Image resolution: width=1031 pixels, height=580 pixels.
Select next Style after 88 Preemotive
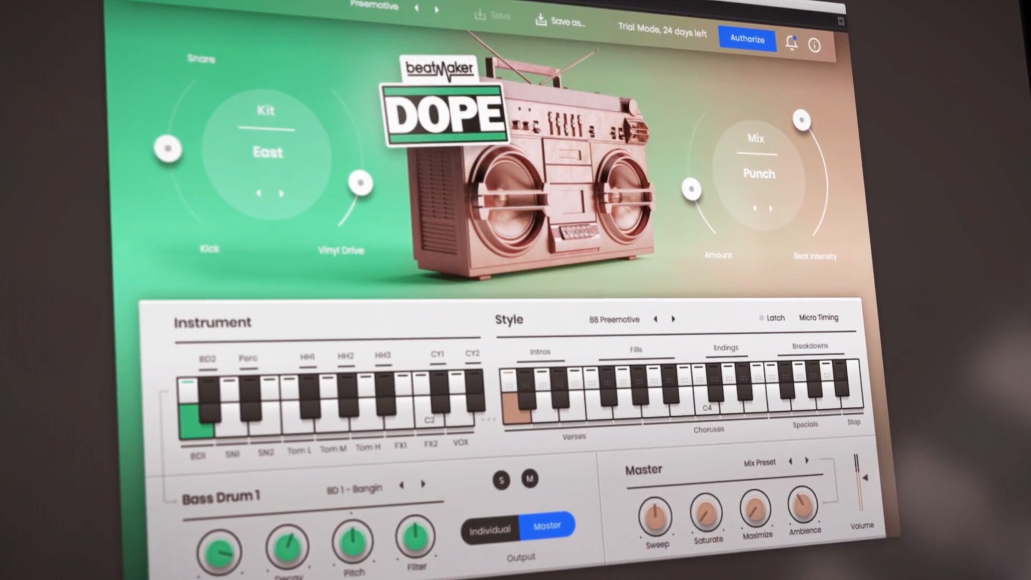(673, 319)
